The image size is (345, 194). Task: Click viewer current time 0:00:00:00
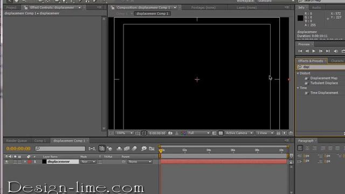(157, 133)
